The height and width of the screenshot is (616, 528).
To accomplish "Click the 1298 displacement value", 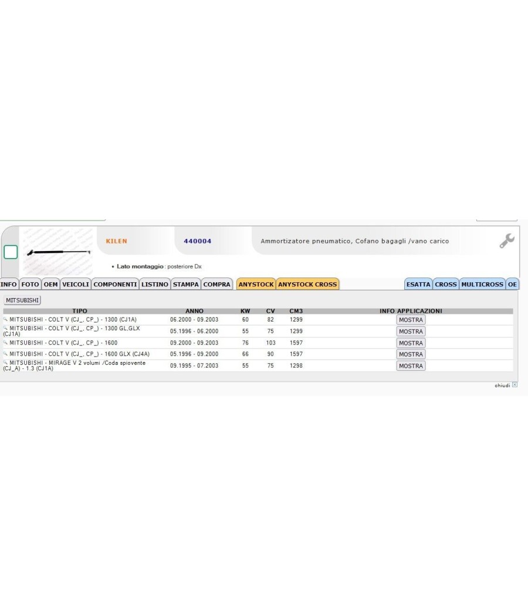I will 296,365.
